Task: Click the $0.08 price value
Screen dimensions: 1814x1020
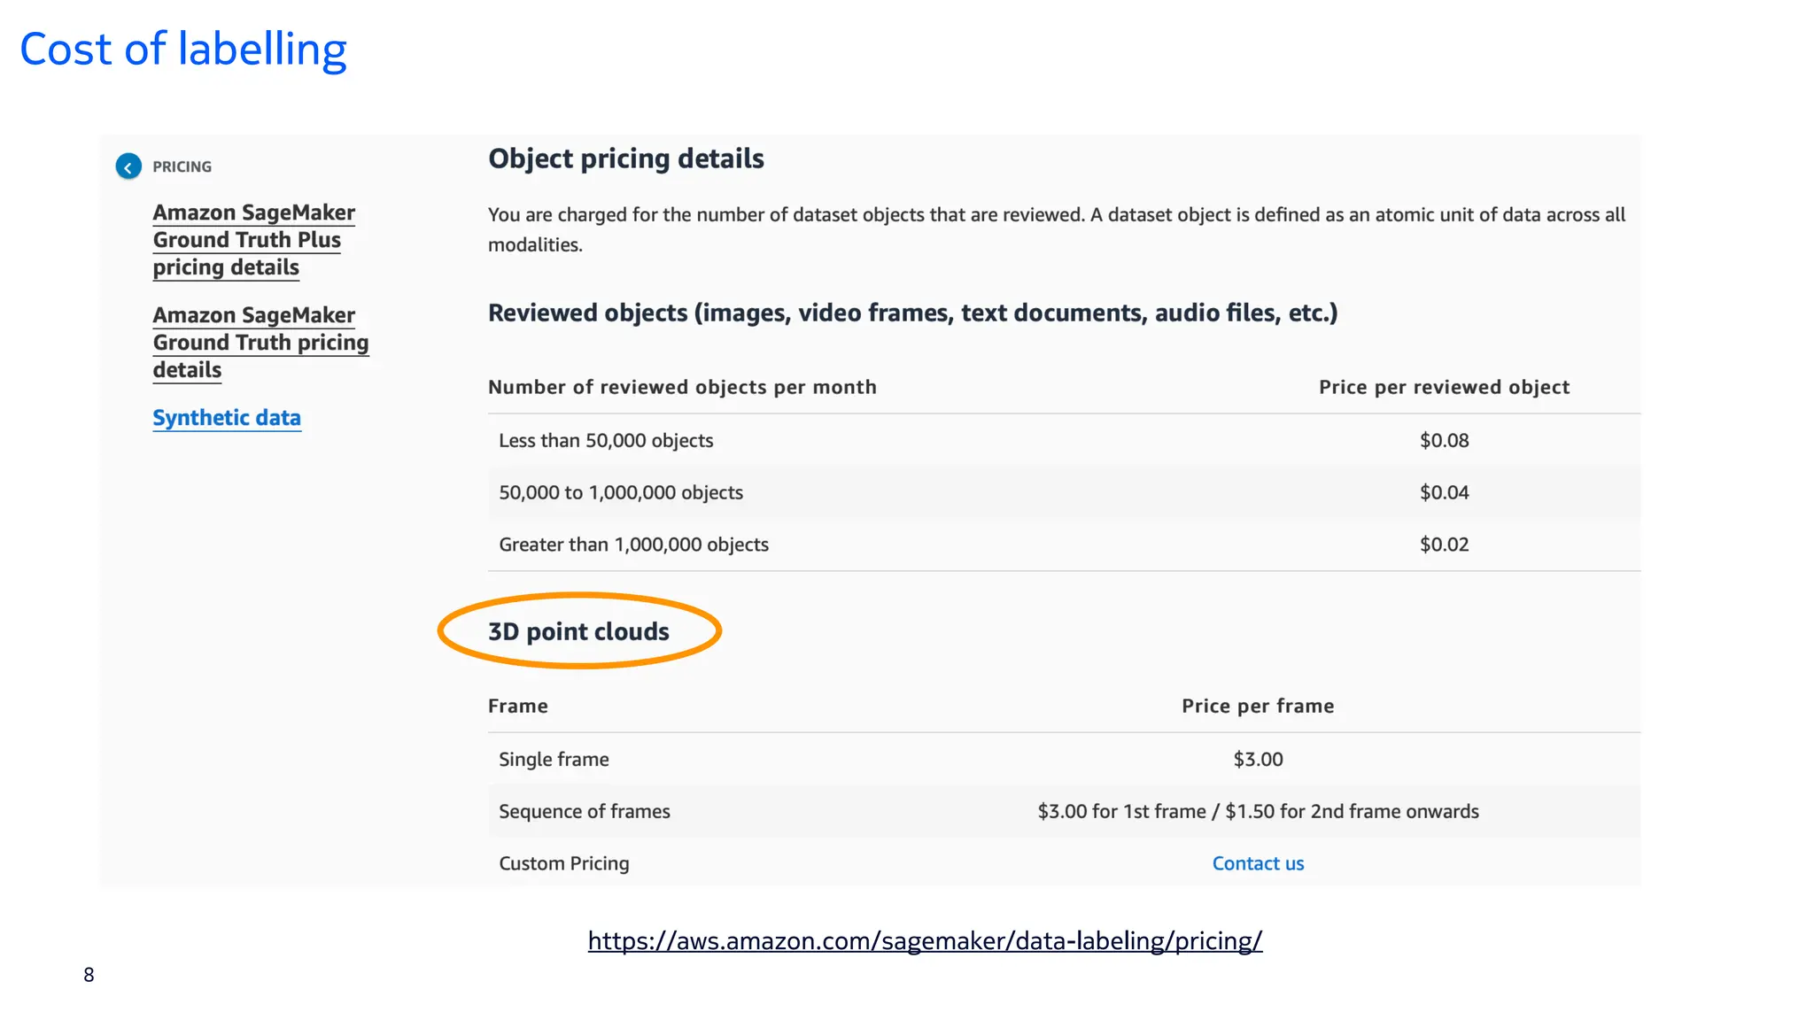Action: pyautogui.click(x=1444, y=441)
